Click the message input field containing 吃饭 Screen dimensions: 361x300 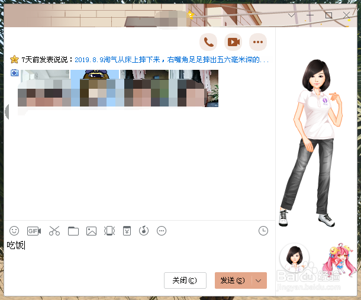pyautogui.click(x=140, y=254)
